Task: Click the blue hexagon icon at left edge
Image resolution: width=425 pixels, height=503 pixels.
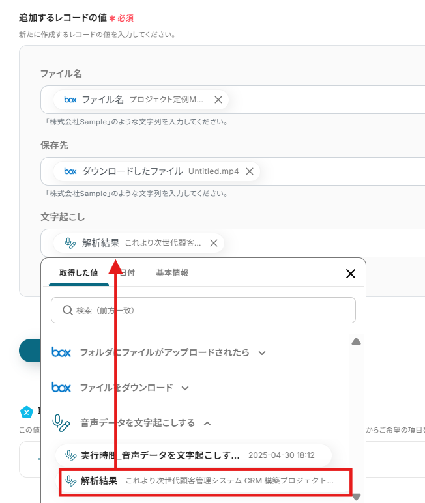Action: coord(26,412)
